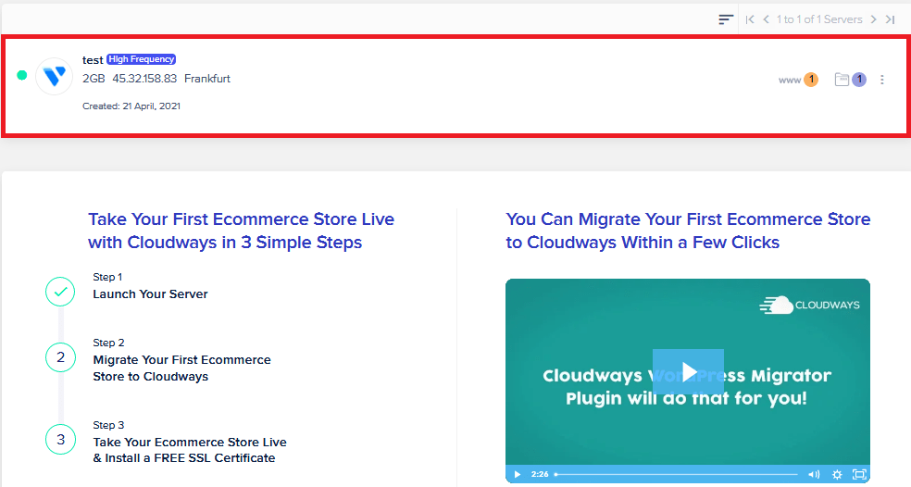Click heading You Can Migrate Your First Ecommerce Store

point(688,231)
